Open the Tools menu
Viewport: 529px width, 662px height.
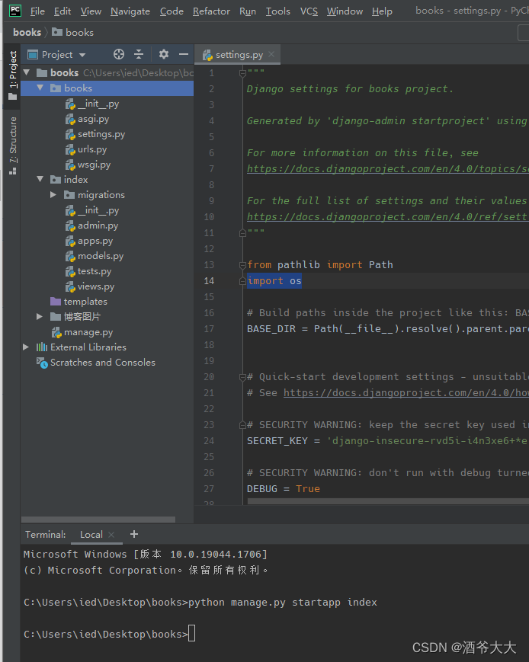click(278, 11)
